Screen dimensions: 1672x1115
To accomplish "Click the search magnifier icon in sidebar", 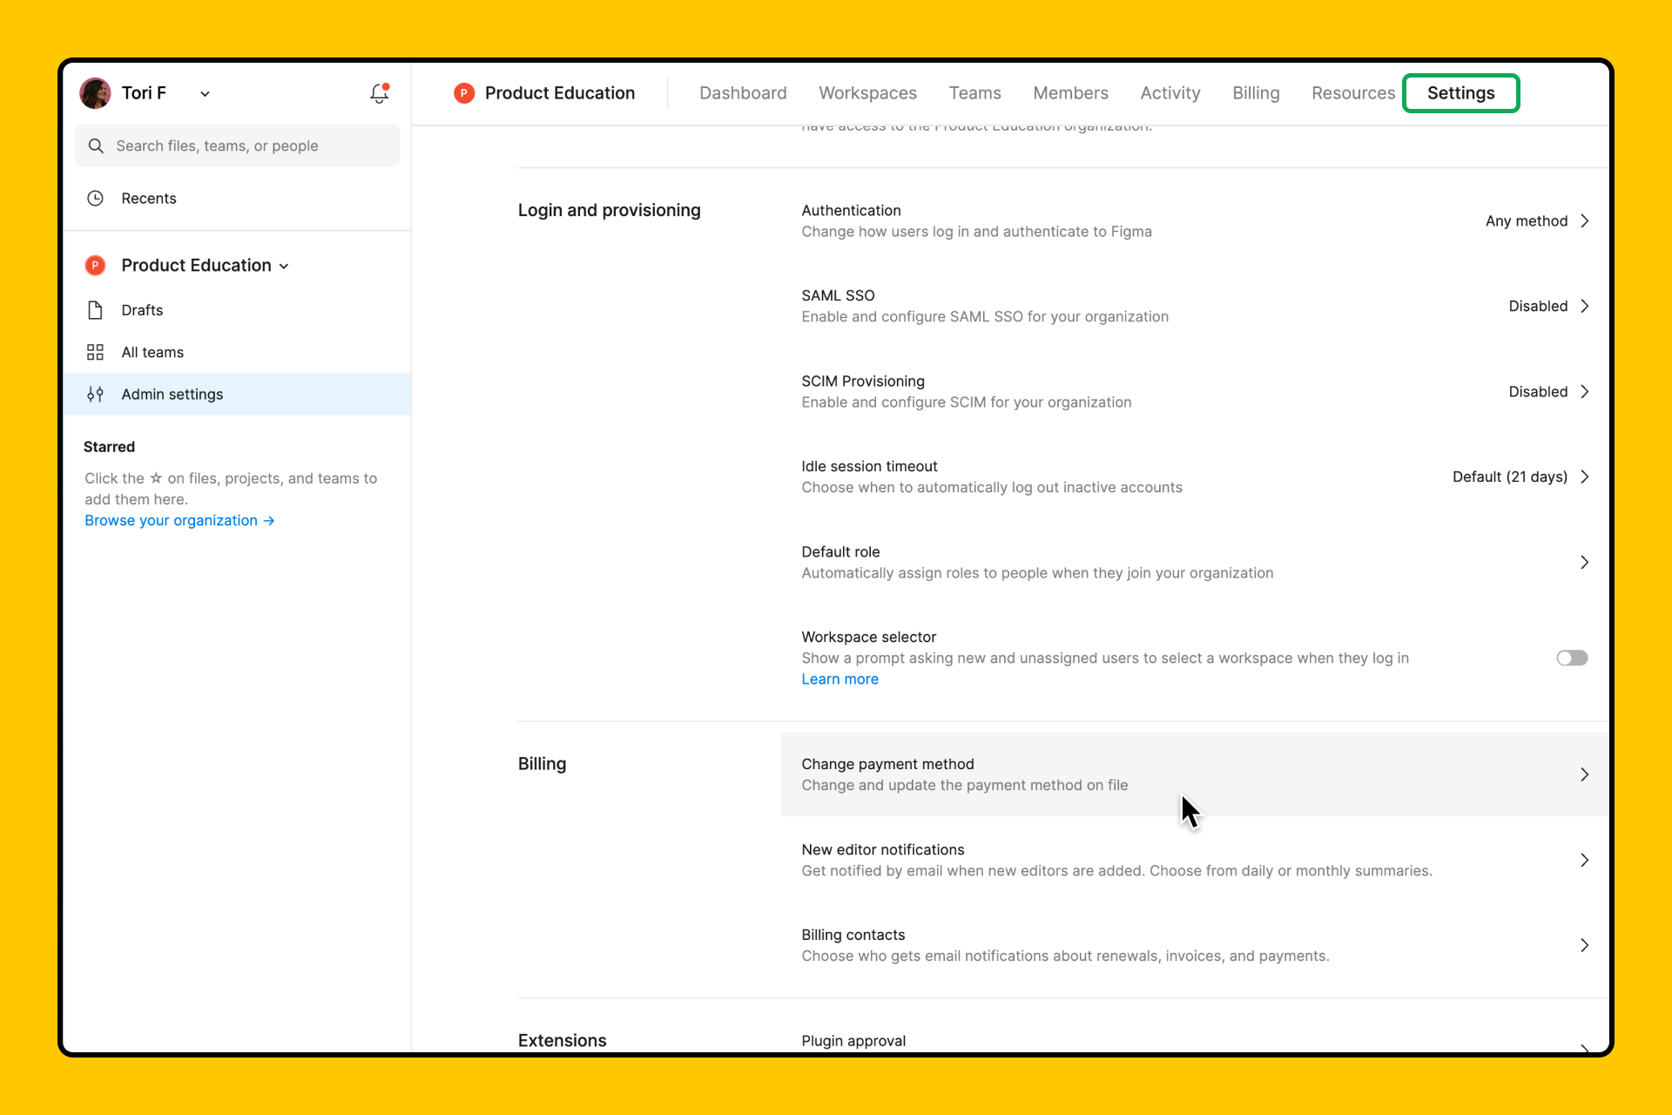I will click(x=96, y=145).
